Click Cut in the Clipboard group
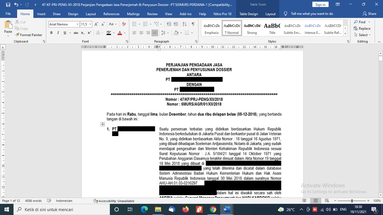 point(20,22)
